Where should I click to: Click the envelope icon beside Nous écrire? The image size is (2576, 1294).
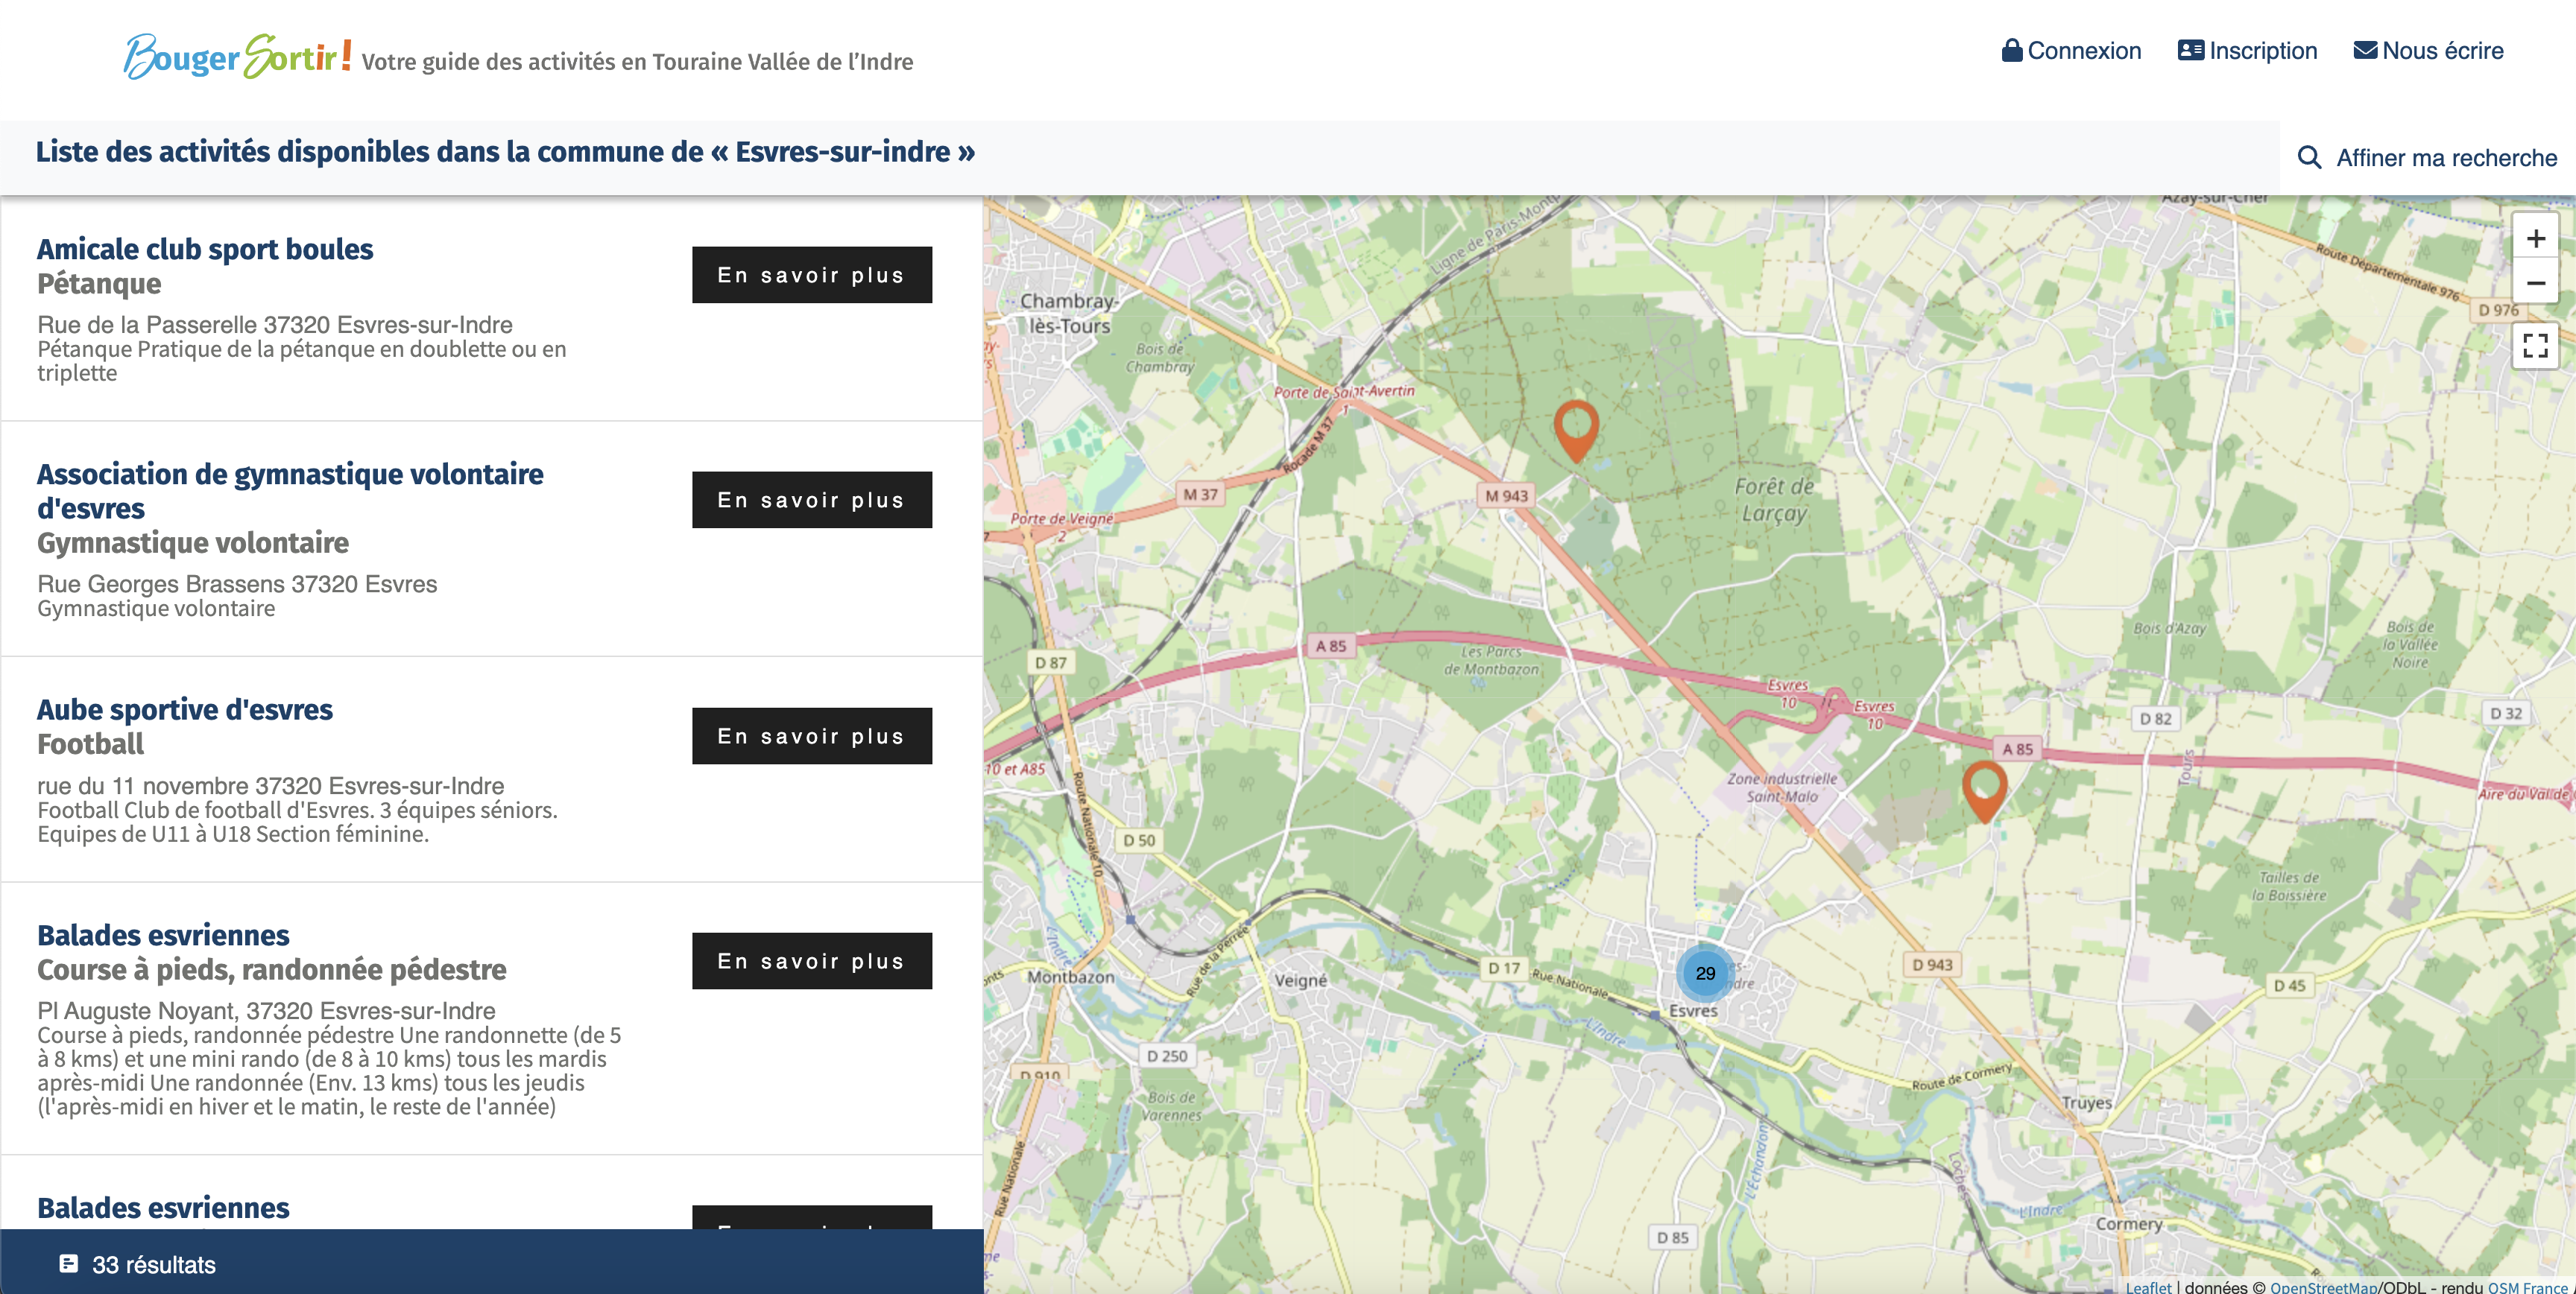coord(2365,50)
